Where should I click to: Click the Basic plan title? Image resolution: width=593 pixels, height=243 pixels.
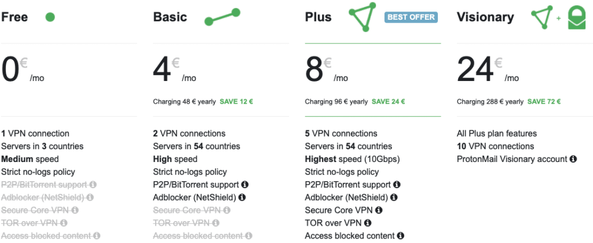[170, 17]
